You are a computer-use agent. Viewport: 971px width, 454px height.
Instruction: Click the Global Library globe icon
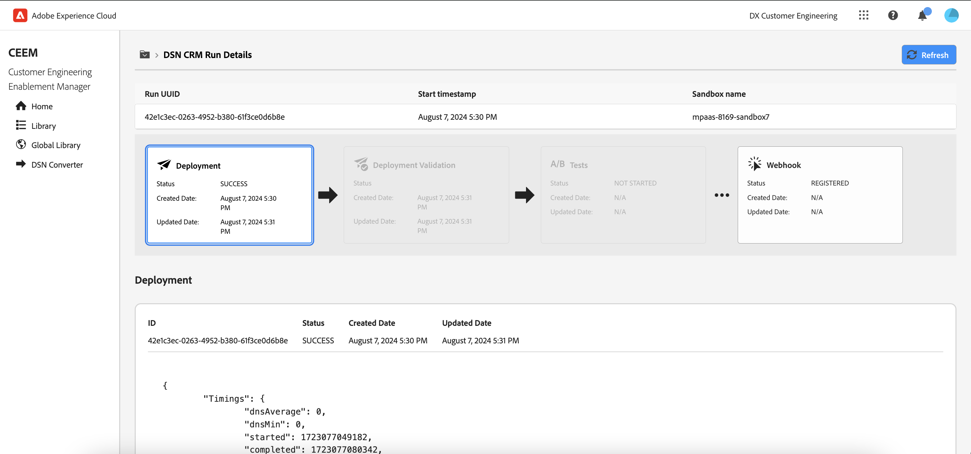click(x=21, y=145)
